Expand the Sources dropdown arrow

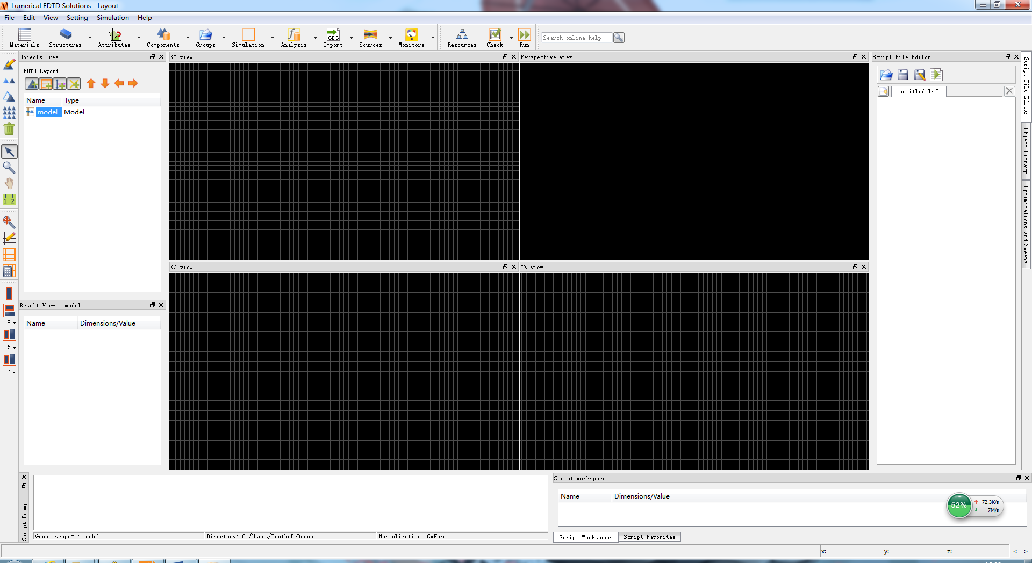[x=390, y=38]
